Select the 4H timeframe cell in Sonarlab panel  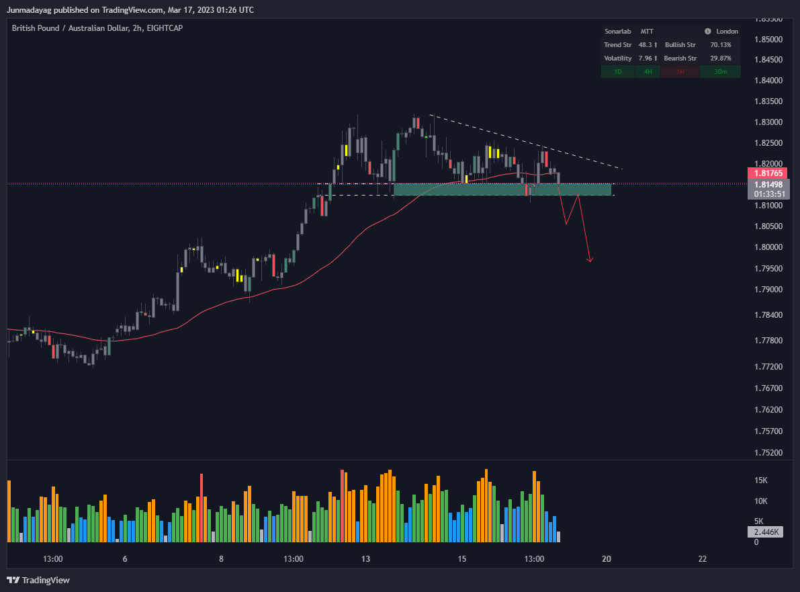pos(648,71)
